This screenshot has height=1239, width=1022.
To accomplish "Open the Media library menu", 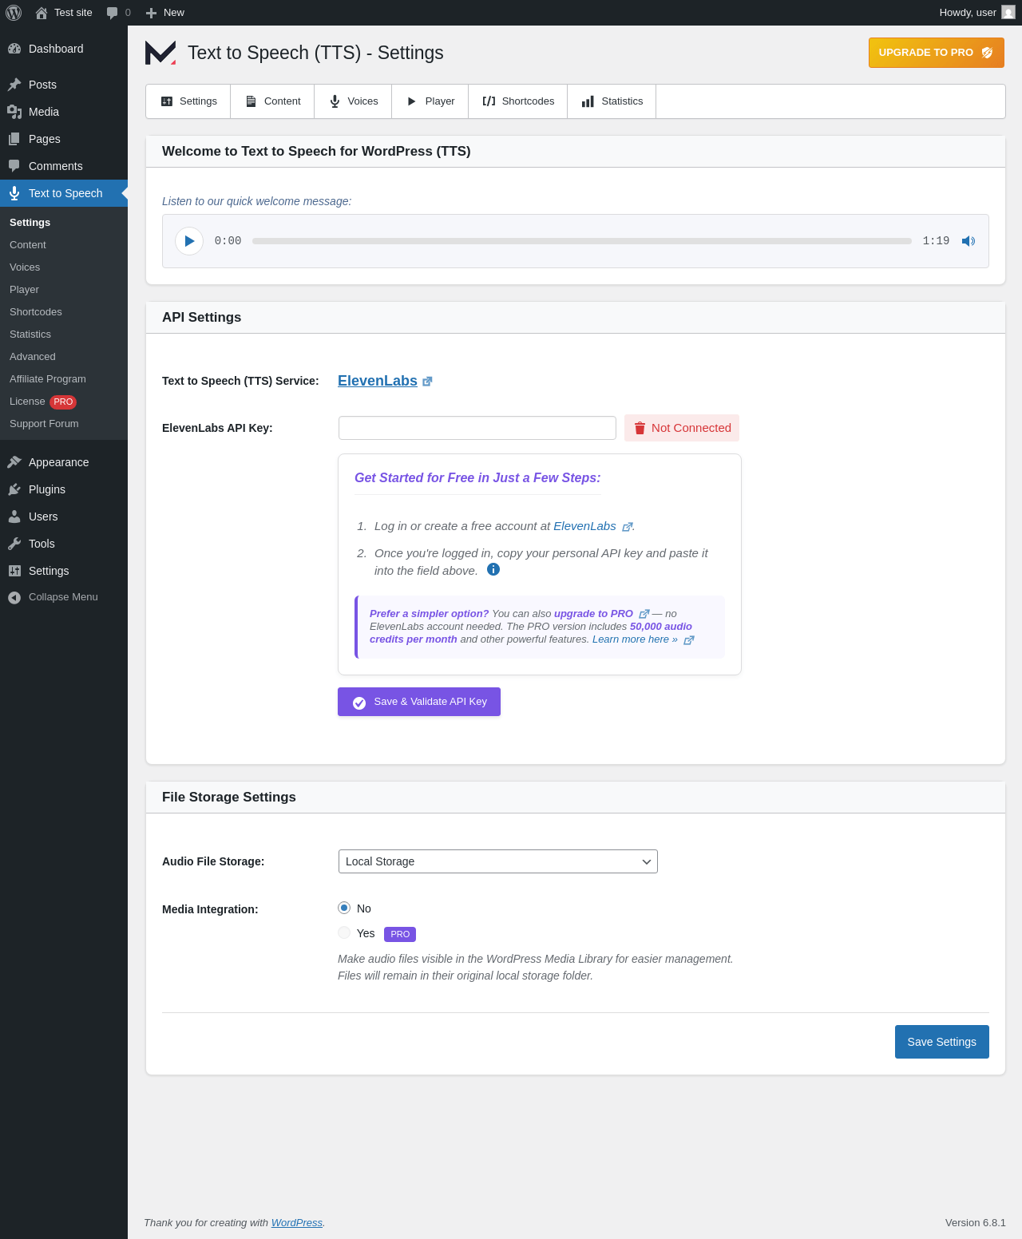I will coord(64,112).
